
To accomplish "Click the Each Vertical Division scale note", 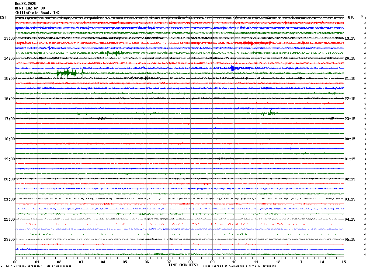I will [39, 266].
